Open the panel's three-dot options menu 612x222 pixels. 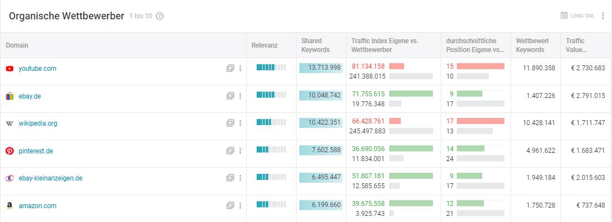[603, 16]
